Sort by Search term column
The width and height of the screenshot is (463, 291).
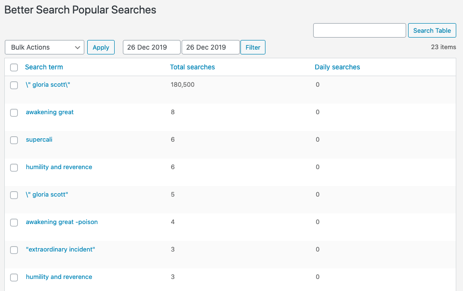[x=44, y=67]
